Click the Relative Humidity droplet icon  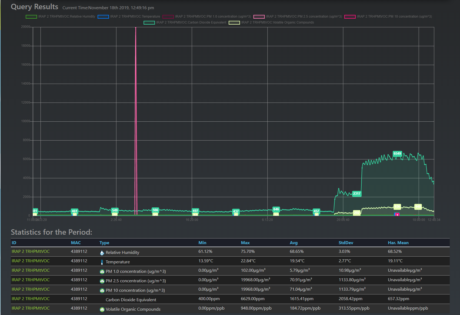click(102, 253)
